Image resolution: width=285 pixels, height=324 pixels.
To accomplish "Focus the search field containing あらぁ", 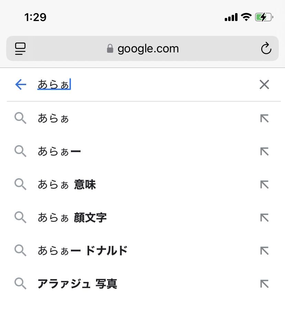I will tap(138, 84).
